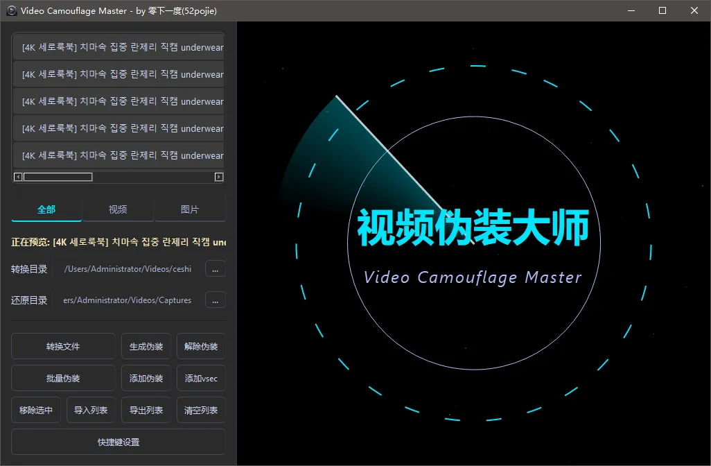Switch to the 全部 tab
This screenshot has height=466, width=711.
click(x=45, y=209)
